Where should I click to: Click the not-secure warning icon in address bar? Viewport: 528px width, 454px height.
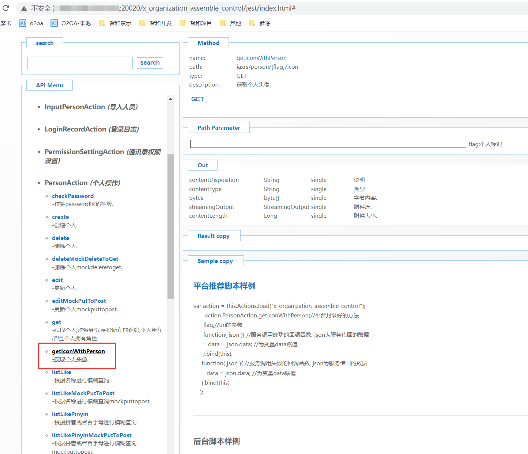(x=24, y=8)
